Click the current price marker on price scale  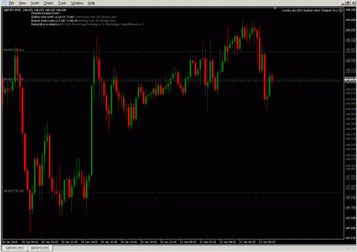(x=350, y=79)
